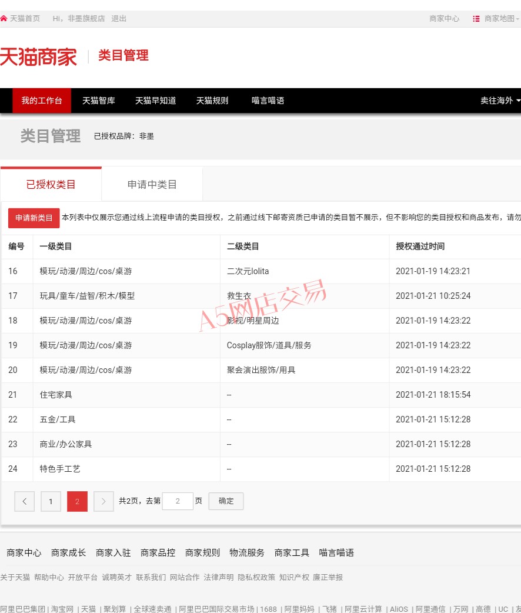Click the merchant map list icon

pos(476,19)
